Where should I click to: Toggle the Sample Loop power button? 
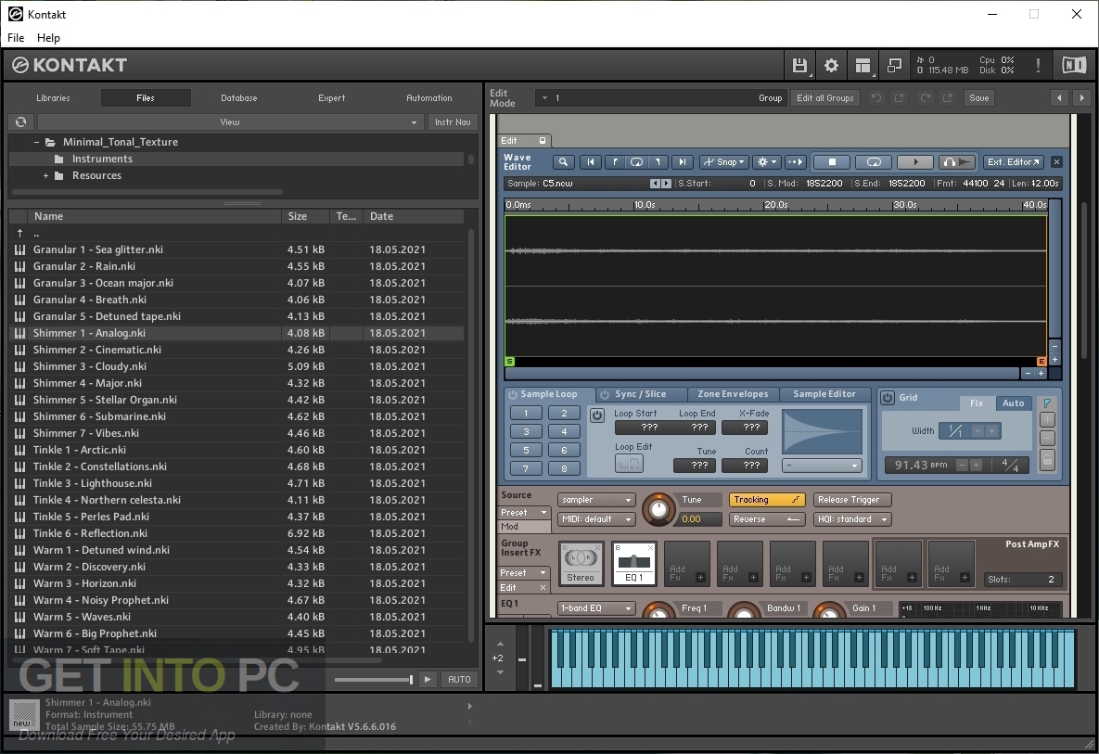pos(512,394)
